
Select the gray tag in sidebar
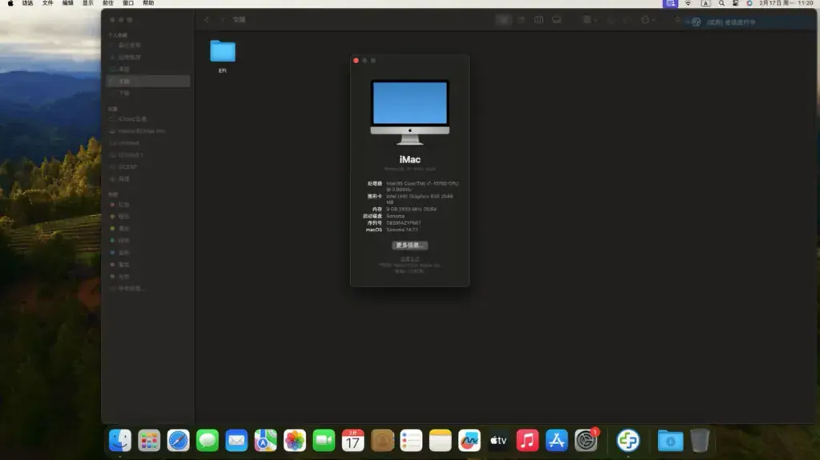coord(148,277)
